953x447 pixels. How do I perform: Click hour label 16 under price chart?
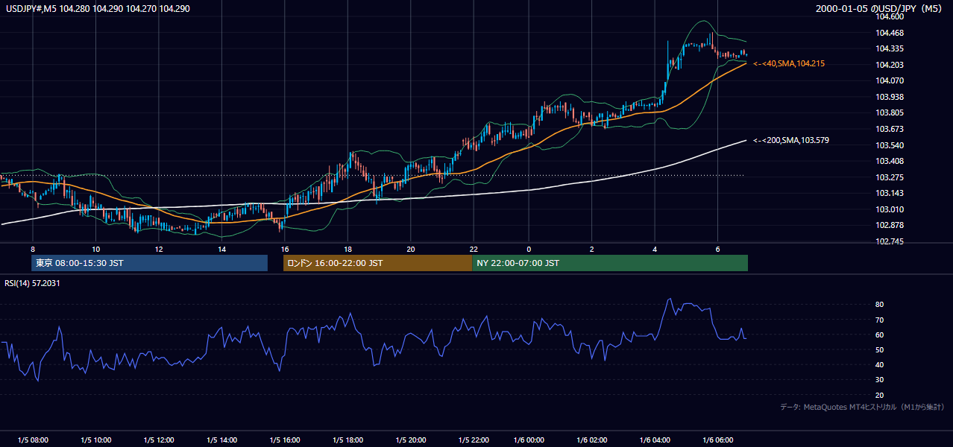(x=285, y=249)
